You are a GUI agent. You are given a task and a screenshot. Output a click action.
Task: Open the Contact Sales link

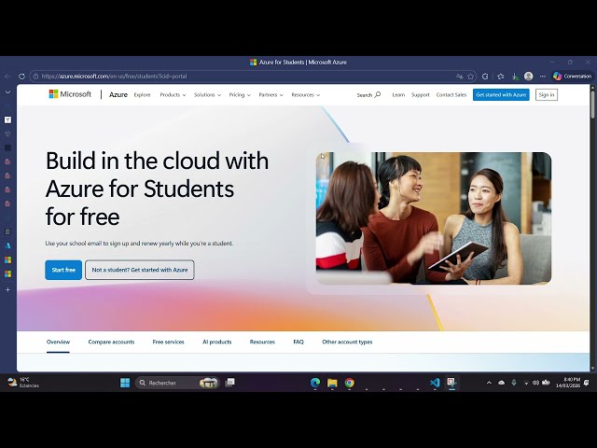(451, 95)
